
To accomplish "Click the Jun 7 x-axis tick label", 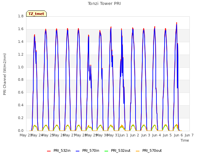I will 189,135.
